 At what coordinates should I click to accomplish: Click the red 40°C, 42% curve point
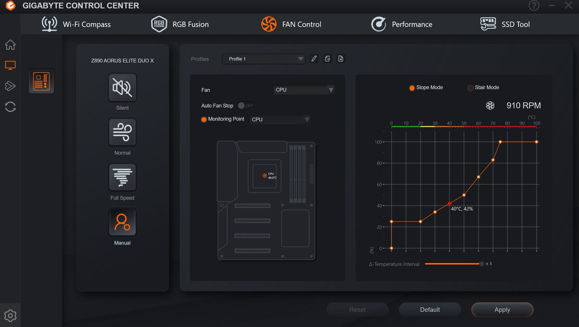pyautogui.click(x=449, y=204)
